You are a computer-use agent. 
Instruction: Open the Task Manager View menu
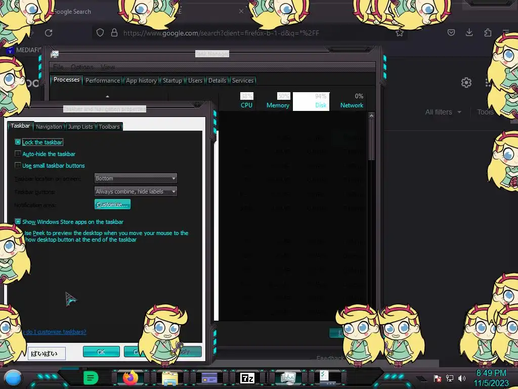pos(108,67)
